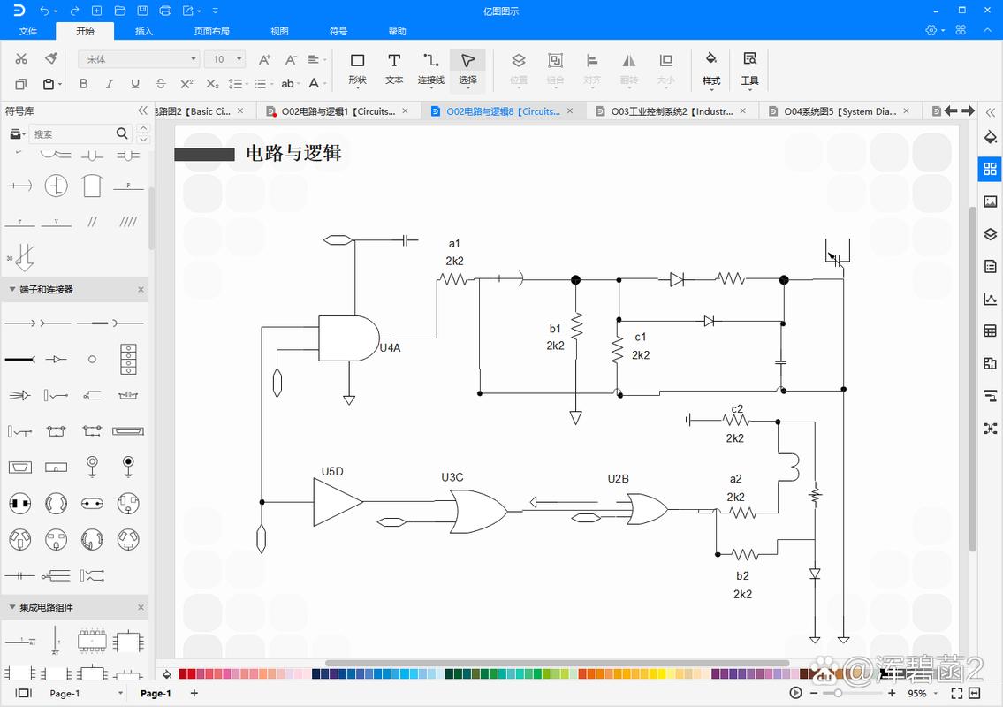Click the Open folder icon
The width and height of the screenshot is (1003, 707).
pos(119,11)
